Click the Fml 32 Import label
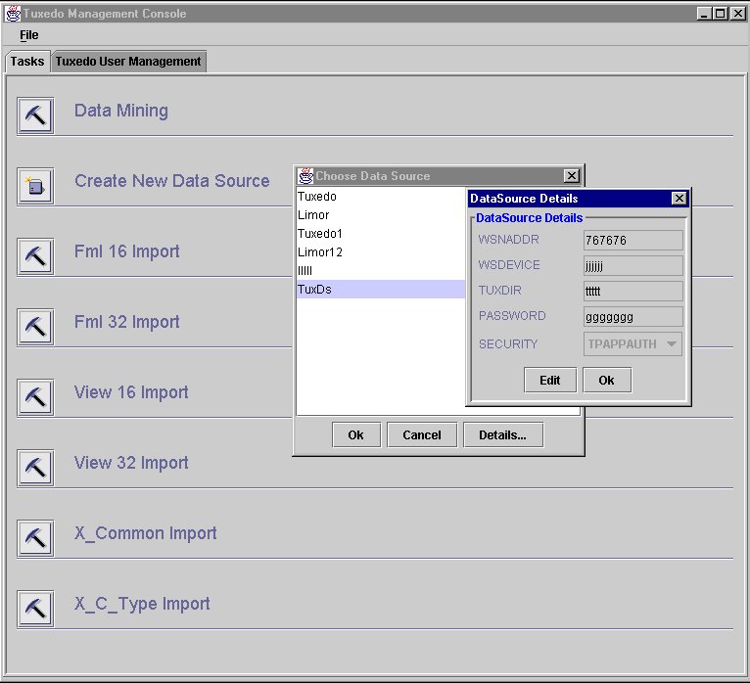 pos(126,322)
